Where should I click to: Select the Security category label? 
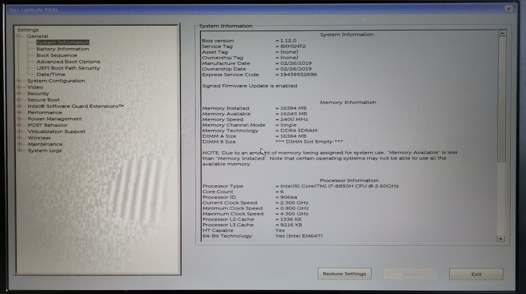click(x=38, y=94)
